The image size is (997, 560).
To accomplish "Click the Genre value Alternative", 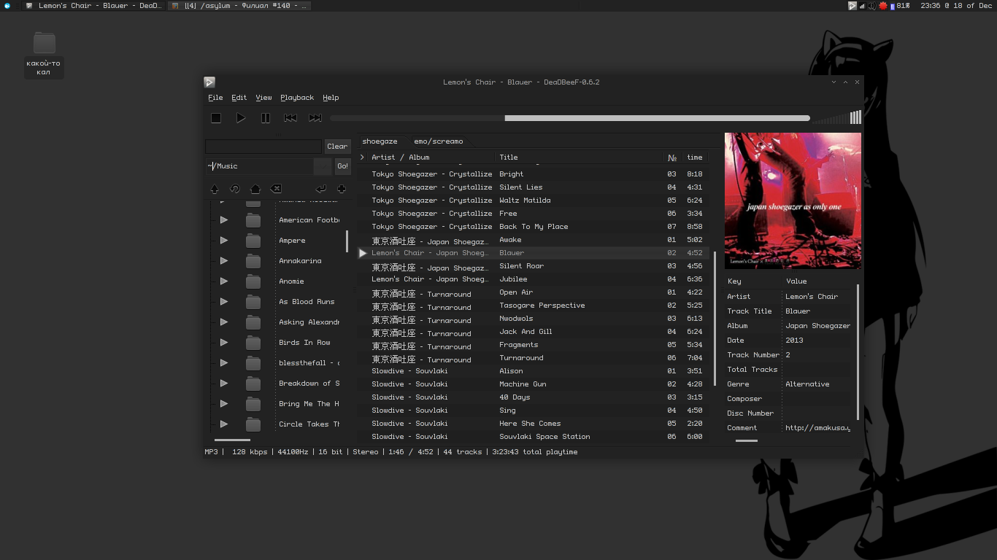I will pyautogui.click(x=807, y=384).
